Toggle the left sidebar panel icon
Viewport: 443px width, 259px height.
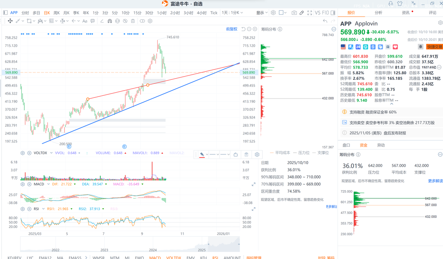point(5,13)
